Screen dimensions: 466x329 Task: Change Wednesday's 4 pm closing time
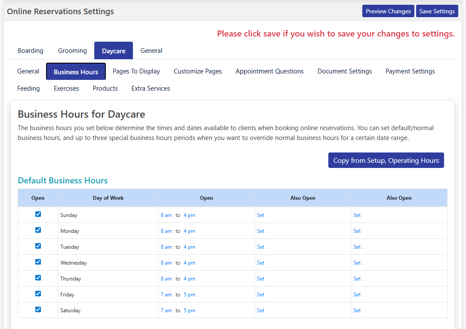pyautogui.click(x=189, y=263)
